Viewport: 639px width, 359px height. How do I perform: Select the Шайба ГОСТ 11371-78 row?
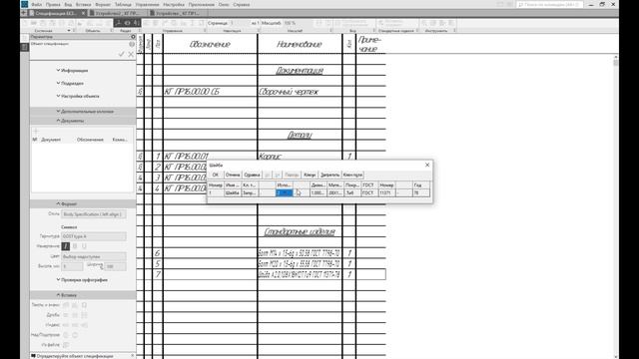click(300, 275)
